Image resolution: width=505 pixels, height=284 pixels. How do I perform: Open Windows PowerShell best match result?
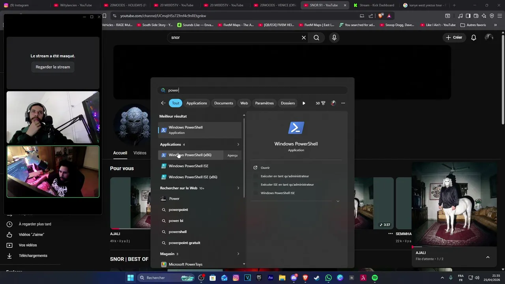coord(200,130)
